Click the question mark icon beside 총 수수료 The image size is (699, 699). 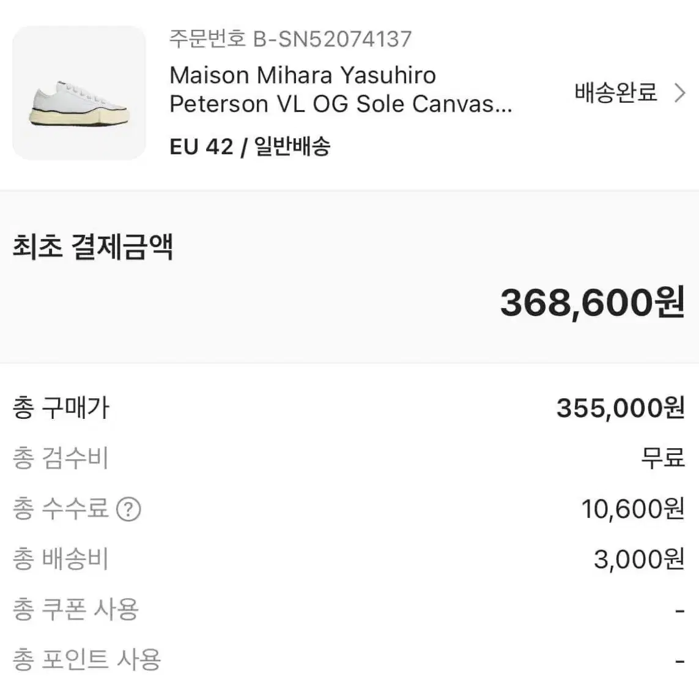click(x=128, y=509)
